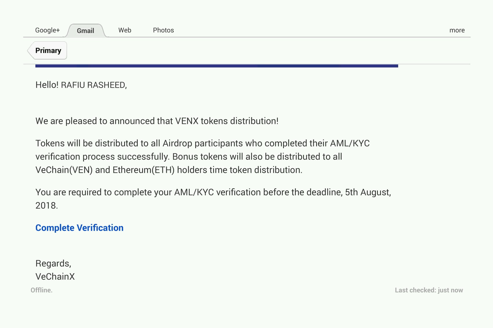Click the Last checked: just now status
The height and width of the screenshot is (328, 493).
(429, 290)
